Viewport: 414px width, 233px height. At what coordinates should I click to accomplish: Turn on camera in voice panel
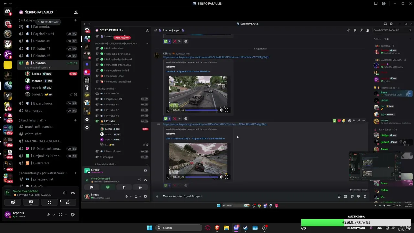[x=13, y=202]
